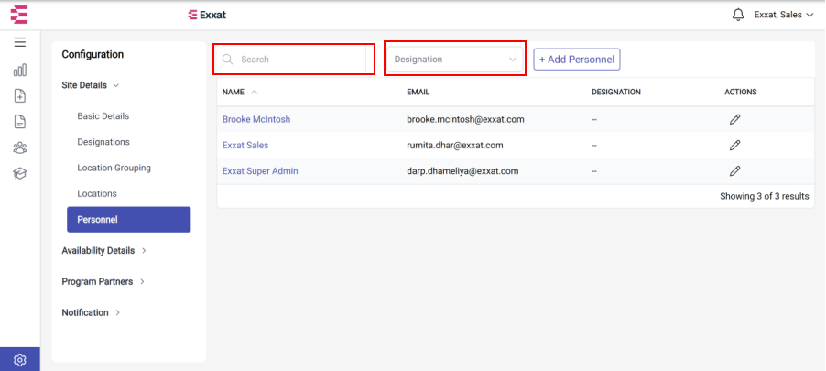Open the hamburger menu icon
The height and width of the screenshot is (371, 826).
(20, 42)
